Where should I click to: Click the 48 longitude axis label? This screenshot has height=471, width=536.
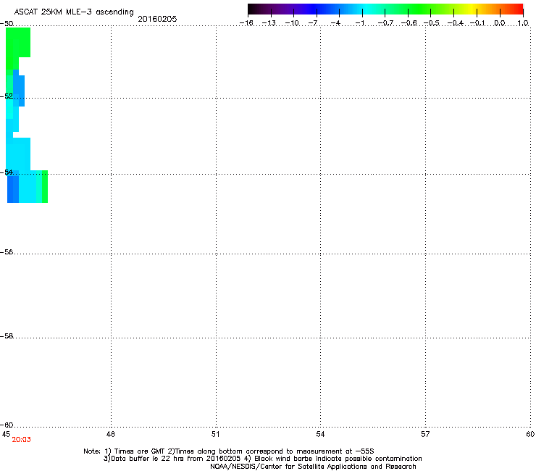111,434
